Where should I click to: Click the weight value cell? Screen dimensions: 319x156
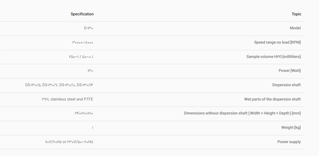(x=92, y=128)
